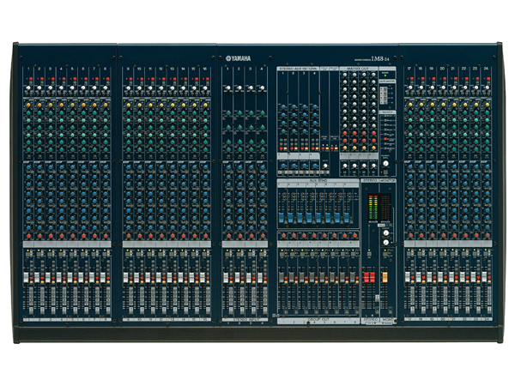Click the STEREO AUX RETURN section header
This screenshot has width=515, height=386.
click(x=298, y=69)
